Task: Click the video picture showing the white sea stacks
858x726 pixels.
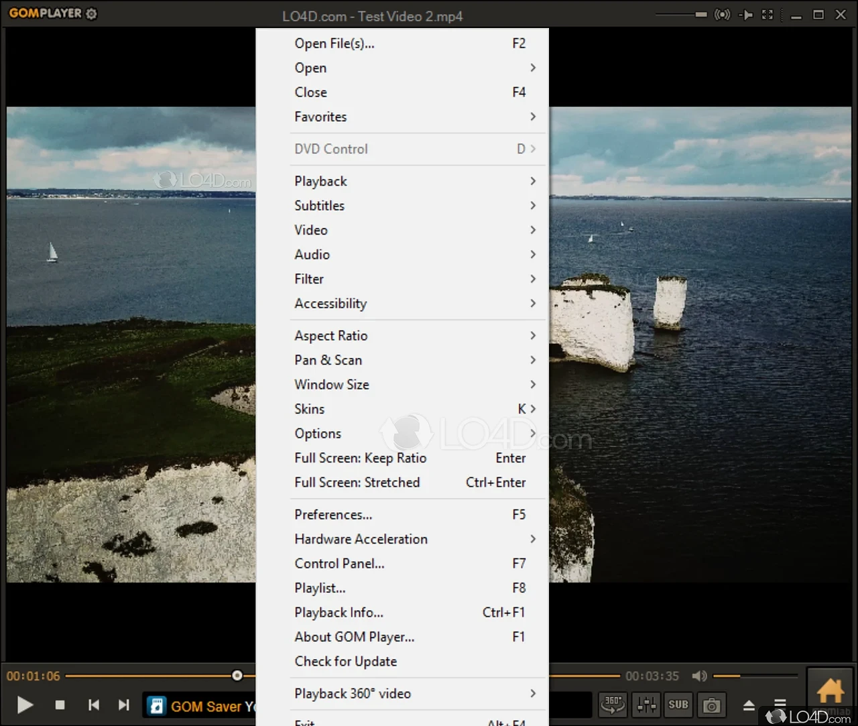Action: pyautogui.click(x=700, y=344)
